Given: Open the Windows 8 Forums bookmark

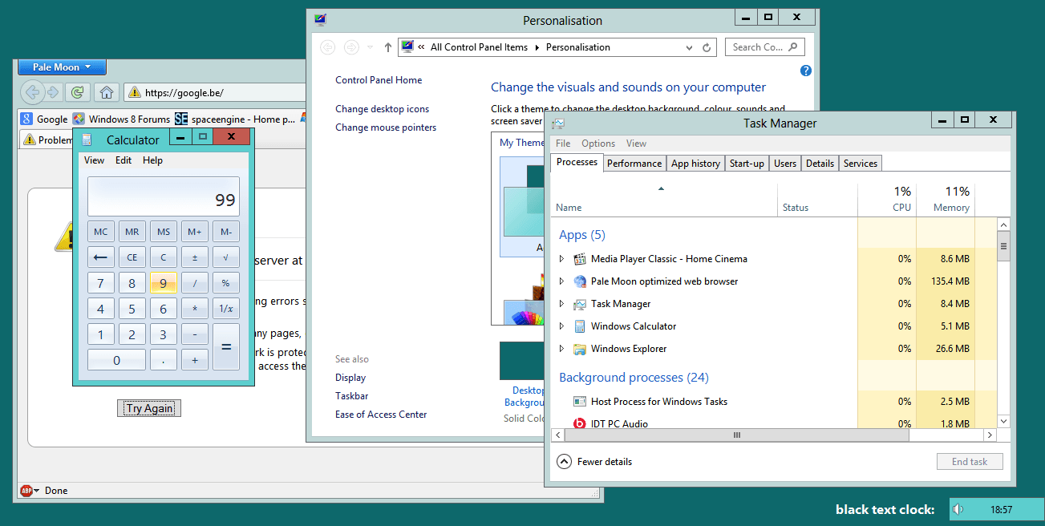Looking at the screenshot, I should 122,119.
